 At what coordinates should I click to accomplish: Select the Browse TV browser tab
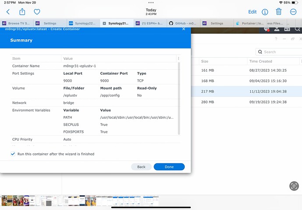point(17,24)
